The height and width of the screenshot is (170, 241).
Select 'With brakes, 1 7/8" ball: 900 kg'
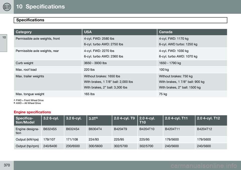tap(182, 82)
